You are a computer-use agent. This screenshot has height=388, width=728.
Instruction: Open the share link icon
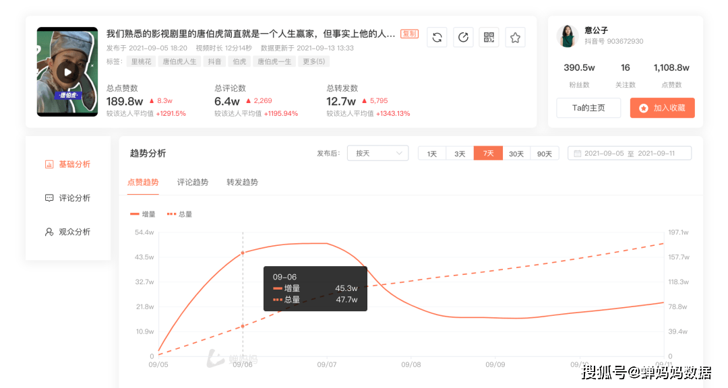point(463,38)
